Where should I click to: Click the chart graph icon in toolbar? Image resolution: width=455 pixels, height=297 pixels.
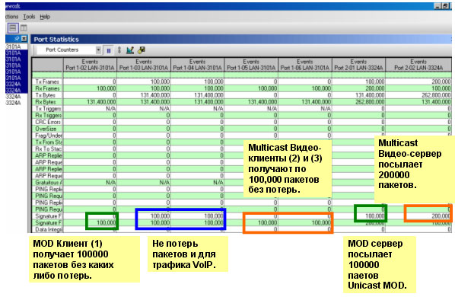(130, 50)
